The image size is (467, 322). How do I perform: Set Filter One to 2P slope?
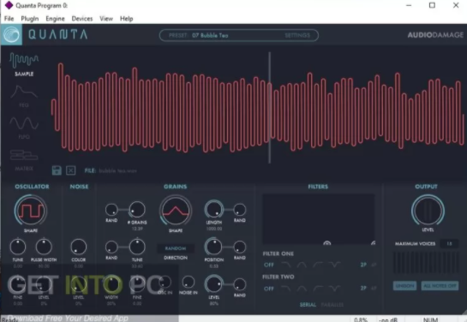coord(363,265)
